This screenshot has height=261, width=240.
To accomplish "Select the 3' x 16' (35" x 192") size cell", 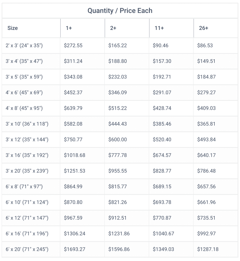I will coord(31,155).
